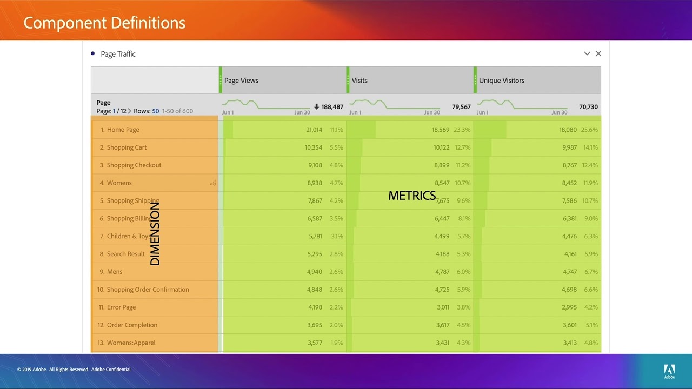692x389 pixels.
Task: Click Unique Visitors total 70,730
Action: tap(588, 107)
